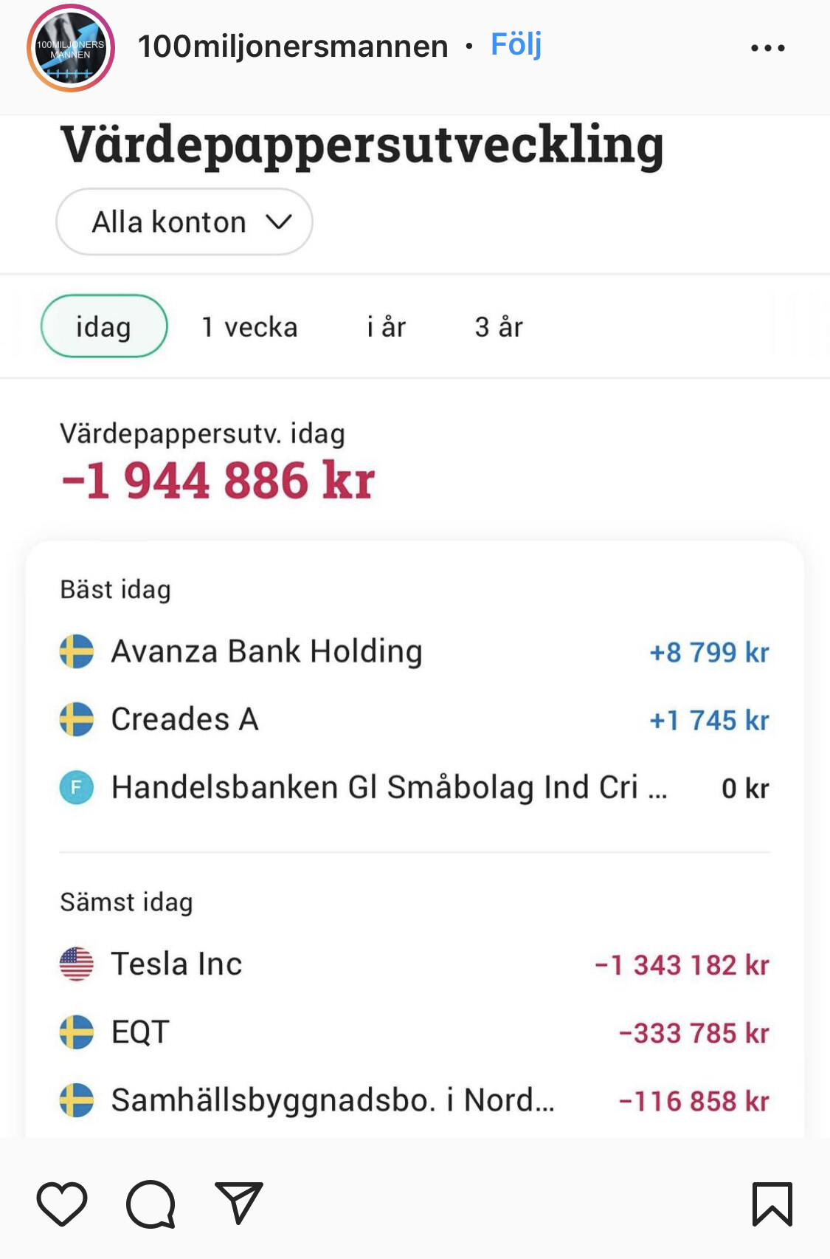This screenshot has width=830, height=1259.
Task: Click the Swedish flag next to EQT
Action: [x=77, y=1032]
